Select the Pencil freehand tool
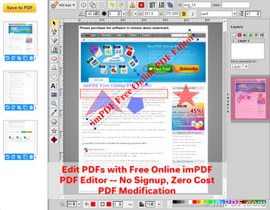 [54, 32]
